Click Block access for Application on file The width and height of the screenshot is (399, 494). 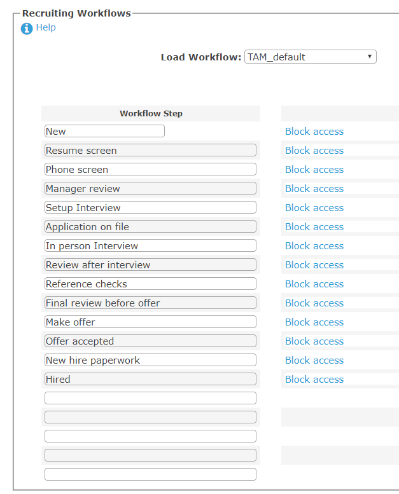coord(314,227)
